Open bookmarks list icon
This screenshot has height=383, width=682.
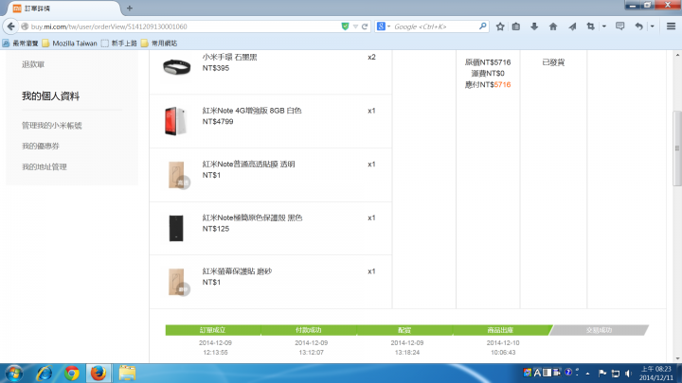click(516, 26)
